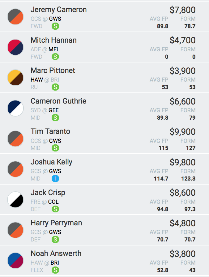Click Noah Answerth's blue-maroon Brisbane logo
209x277 pixels.
coord(15,261)
